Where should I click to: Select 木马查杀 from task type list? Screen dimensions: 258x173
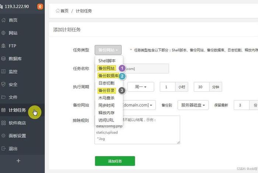click(x=107, y=98)
